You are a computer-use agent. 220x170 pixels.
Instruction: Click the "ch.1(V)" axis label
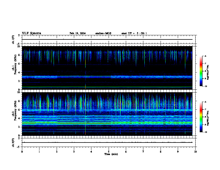(x=13, y=39)
